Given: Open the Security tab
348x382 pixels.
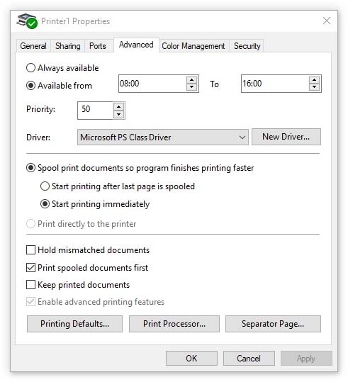Looking at the screenshot, I should point(247,46).
